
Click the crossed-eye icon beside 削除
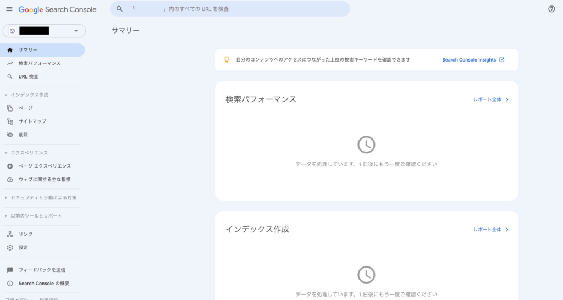coord(10,135)
